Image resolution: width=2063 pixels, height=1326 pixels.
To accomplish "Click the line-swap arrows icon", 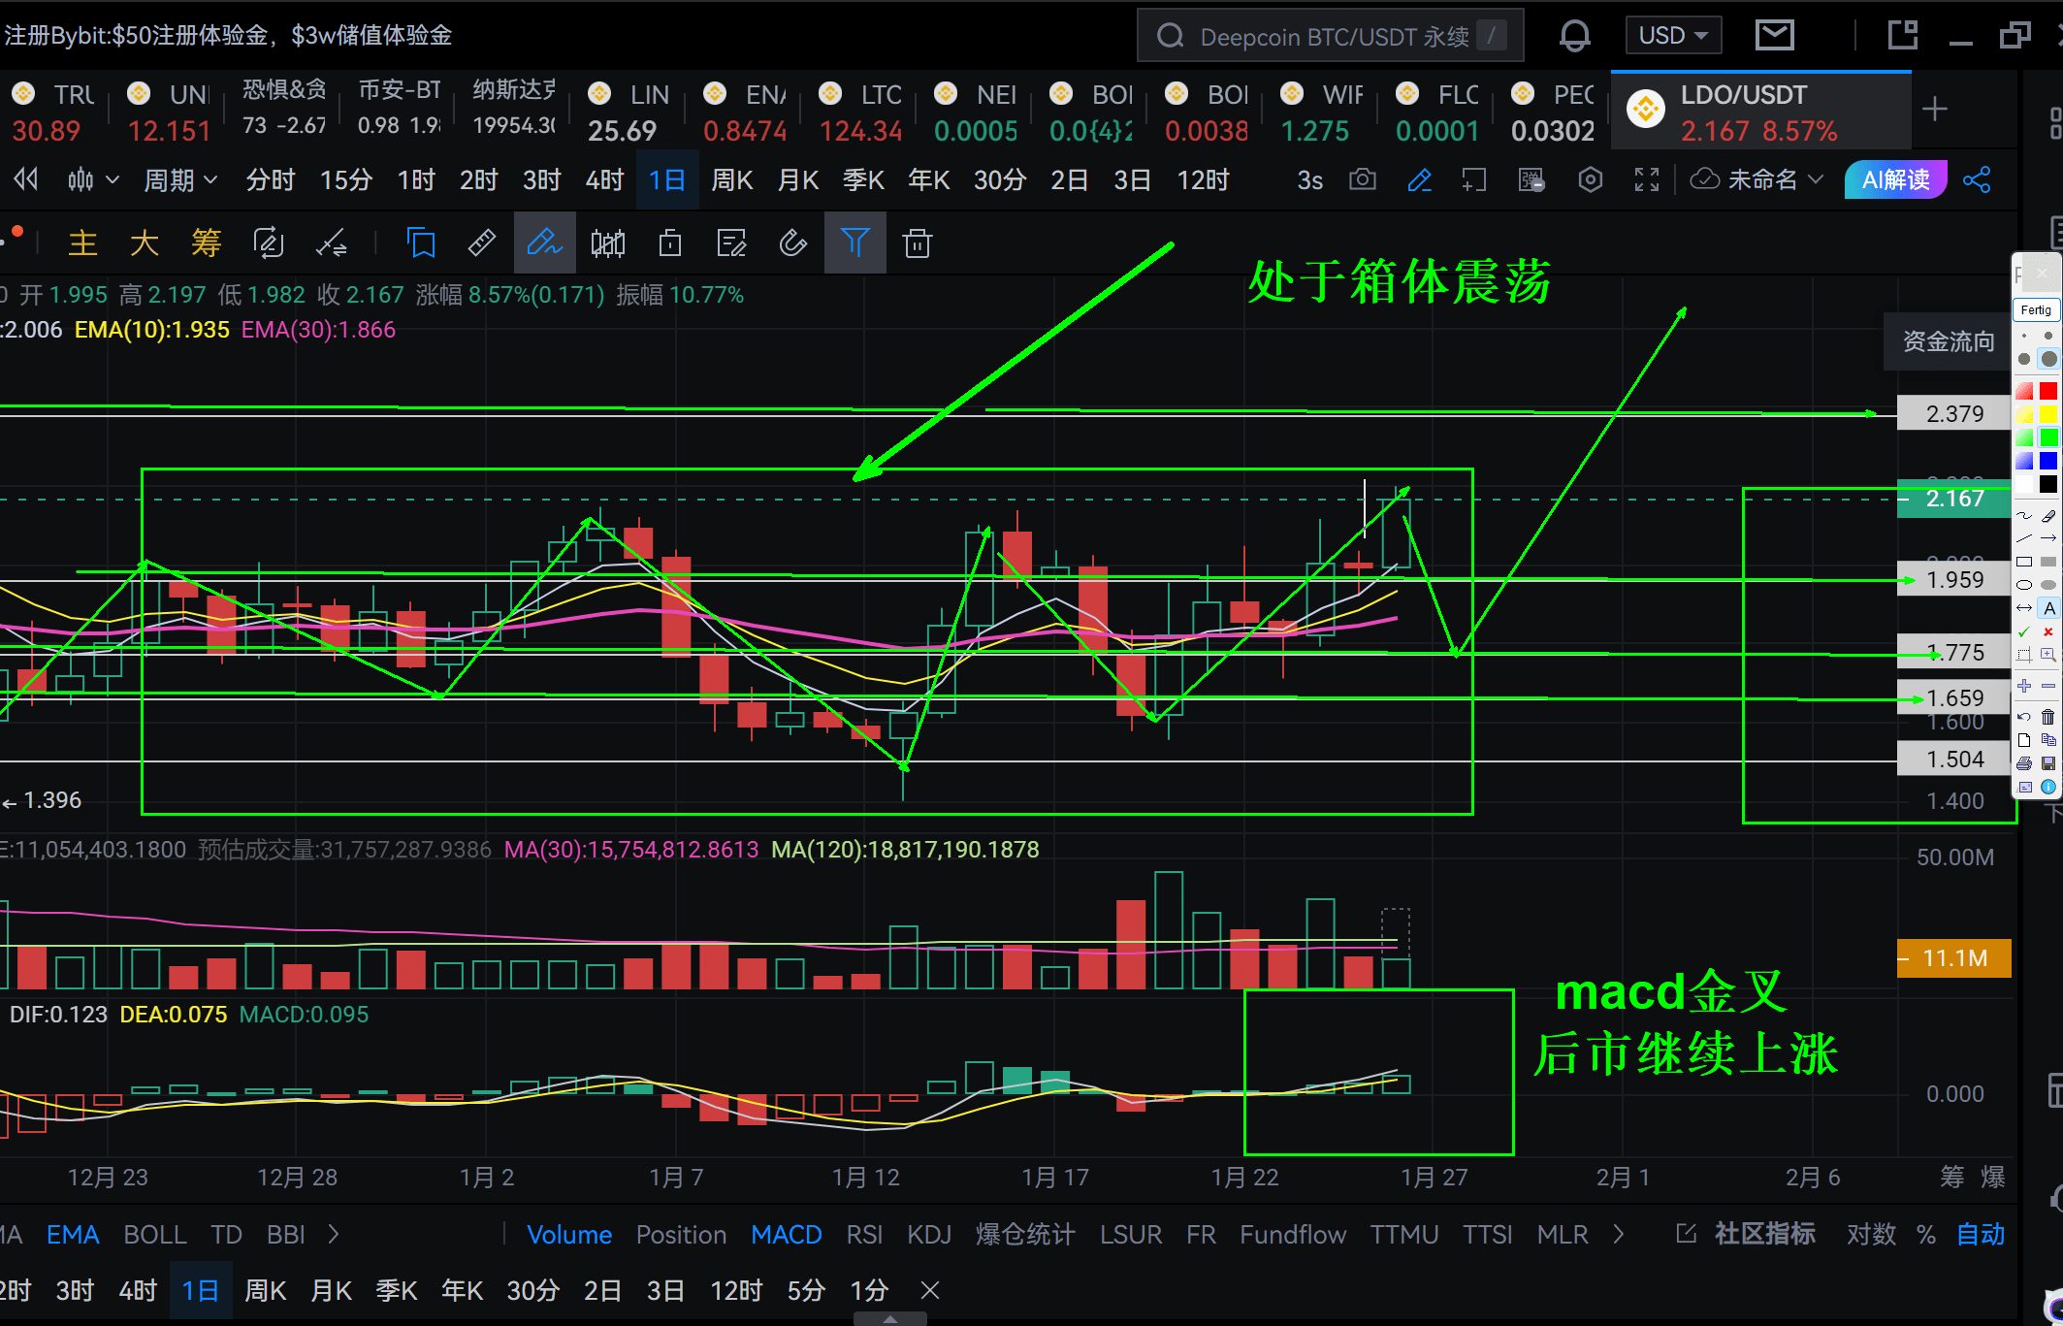I will [x=331, y=243].
